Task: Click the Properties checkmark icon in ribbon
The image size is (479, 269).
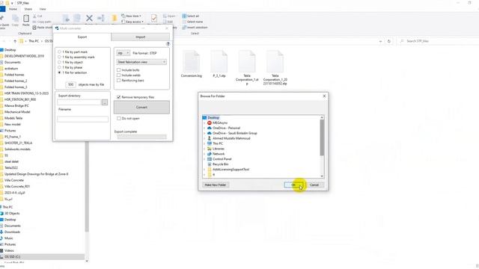Action: 154,18
